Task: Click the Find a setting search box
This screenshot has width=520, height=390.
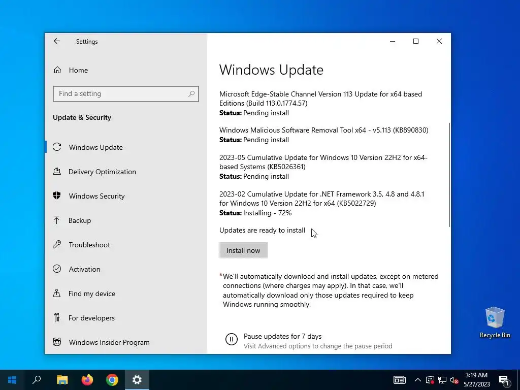Action: point(126,94)
